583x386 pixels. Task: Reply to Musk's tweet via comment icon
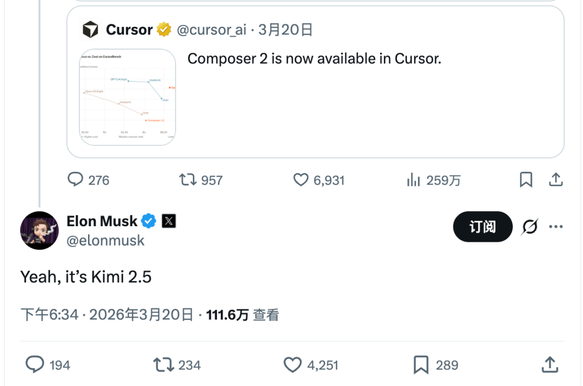pyautogui.click(x=35, y=365)
